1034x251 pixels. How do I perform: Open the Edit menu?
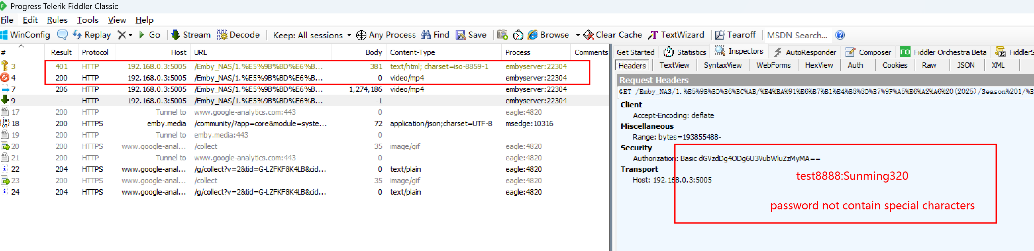pos(30,20)
